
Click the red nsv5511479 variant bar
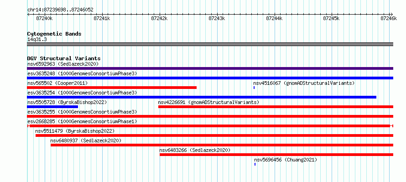point(214,135)
